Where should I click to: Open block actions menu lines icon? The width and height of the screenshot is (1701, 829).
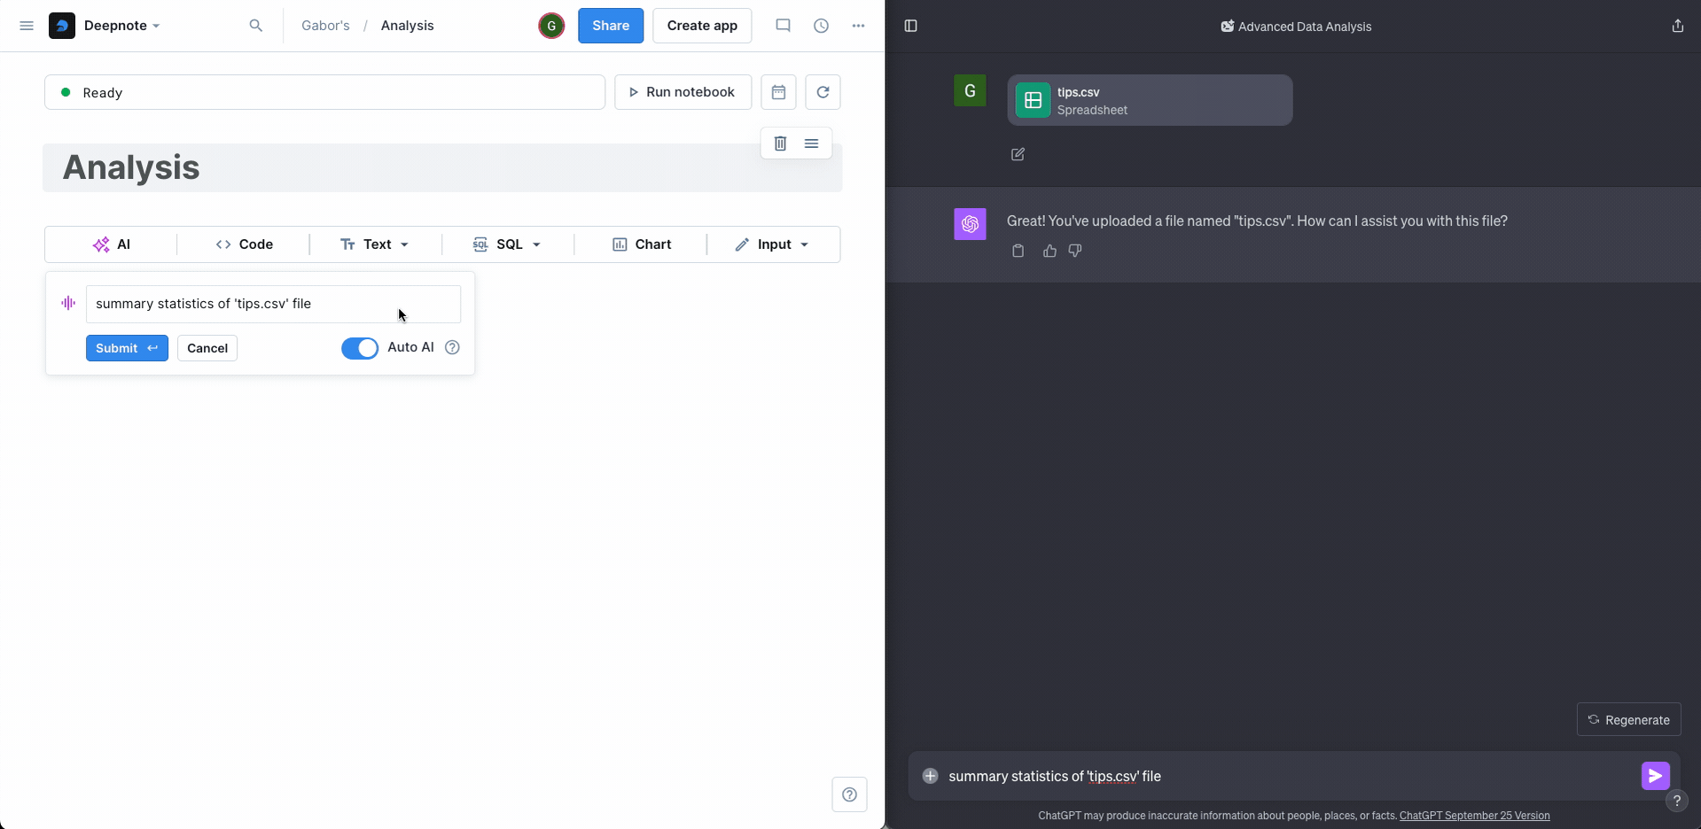(x=811, y=143)
